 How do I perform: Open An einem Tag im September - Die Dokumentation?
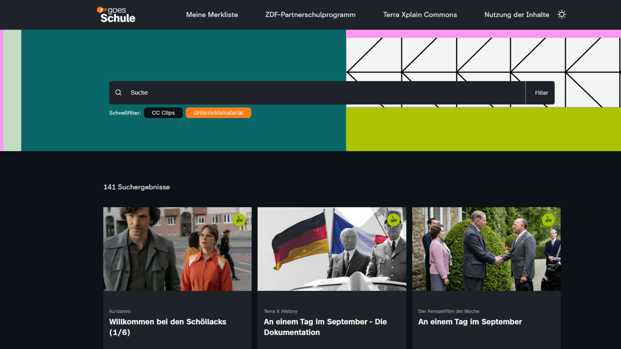(x=325, y=327)
